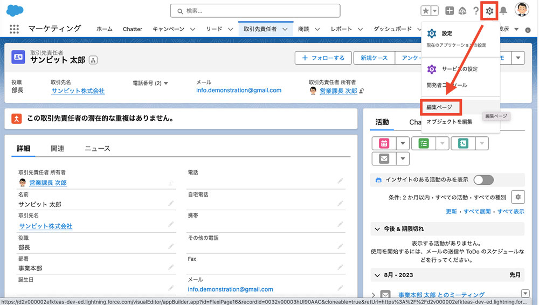The width and height of the screenshot is (539, 305).
Task: Open the help question mark icon
Action: 476,11
